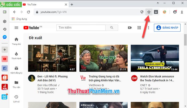Image resolution: width=187 pixels, height=108 pixels.
Task: Open the YouTube apps grid icon
Action: tap(139, 28)
